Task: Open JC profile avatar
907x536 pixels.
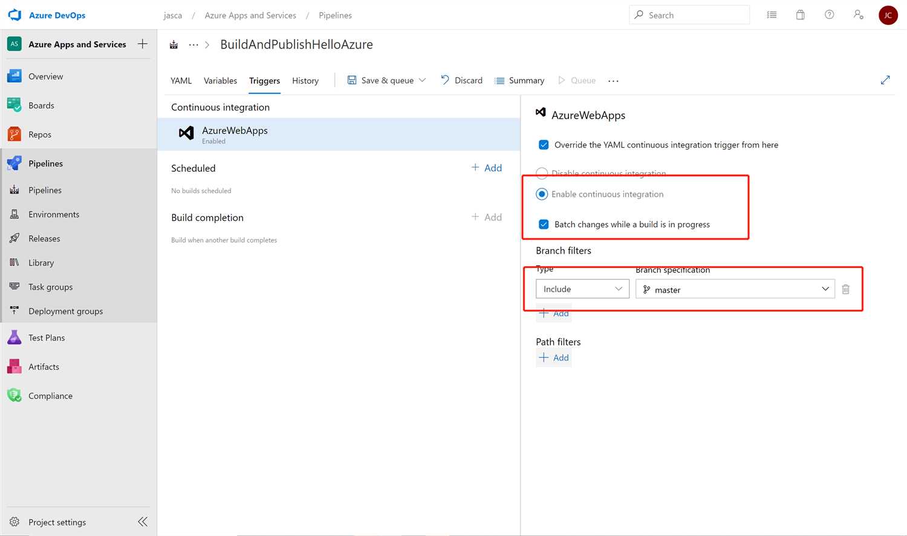Action: 888,15
